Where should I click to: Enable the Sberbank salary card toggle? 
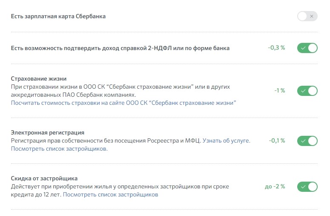click(x=307, y=16)
